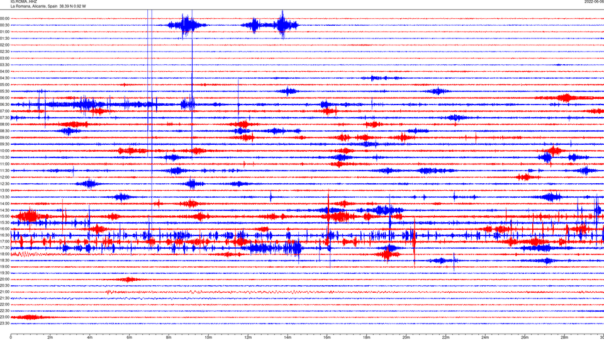Select the 06:00 trace time label
The width and height of the screenshot is (604, 340).
(4, 98)
